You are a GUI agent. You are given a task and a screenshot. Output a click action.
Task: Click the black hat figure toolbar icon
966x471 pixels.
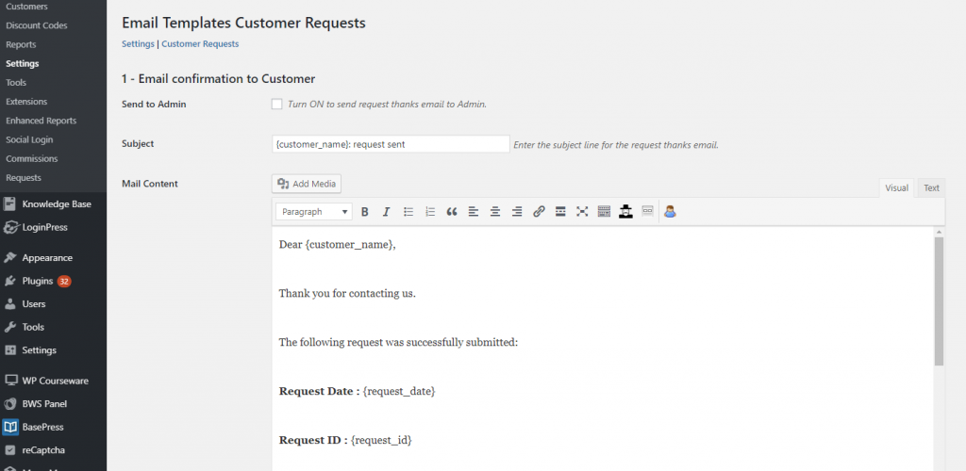click(626, 212)
